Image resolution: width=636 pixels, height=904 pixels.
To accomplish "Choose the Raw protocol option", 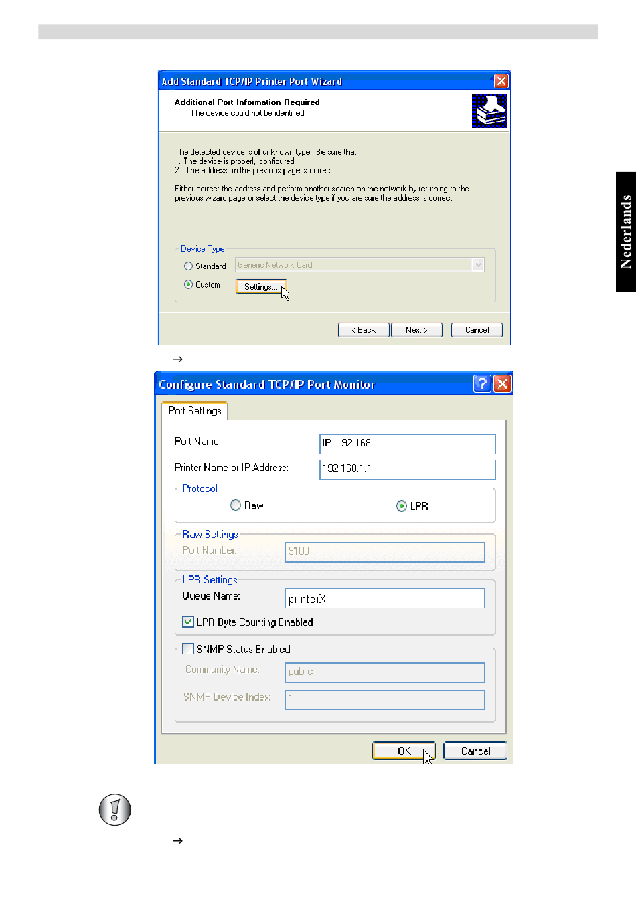I will [236, 505].
